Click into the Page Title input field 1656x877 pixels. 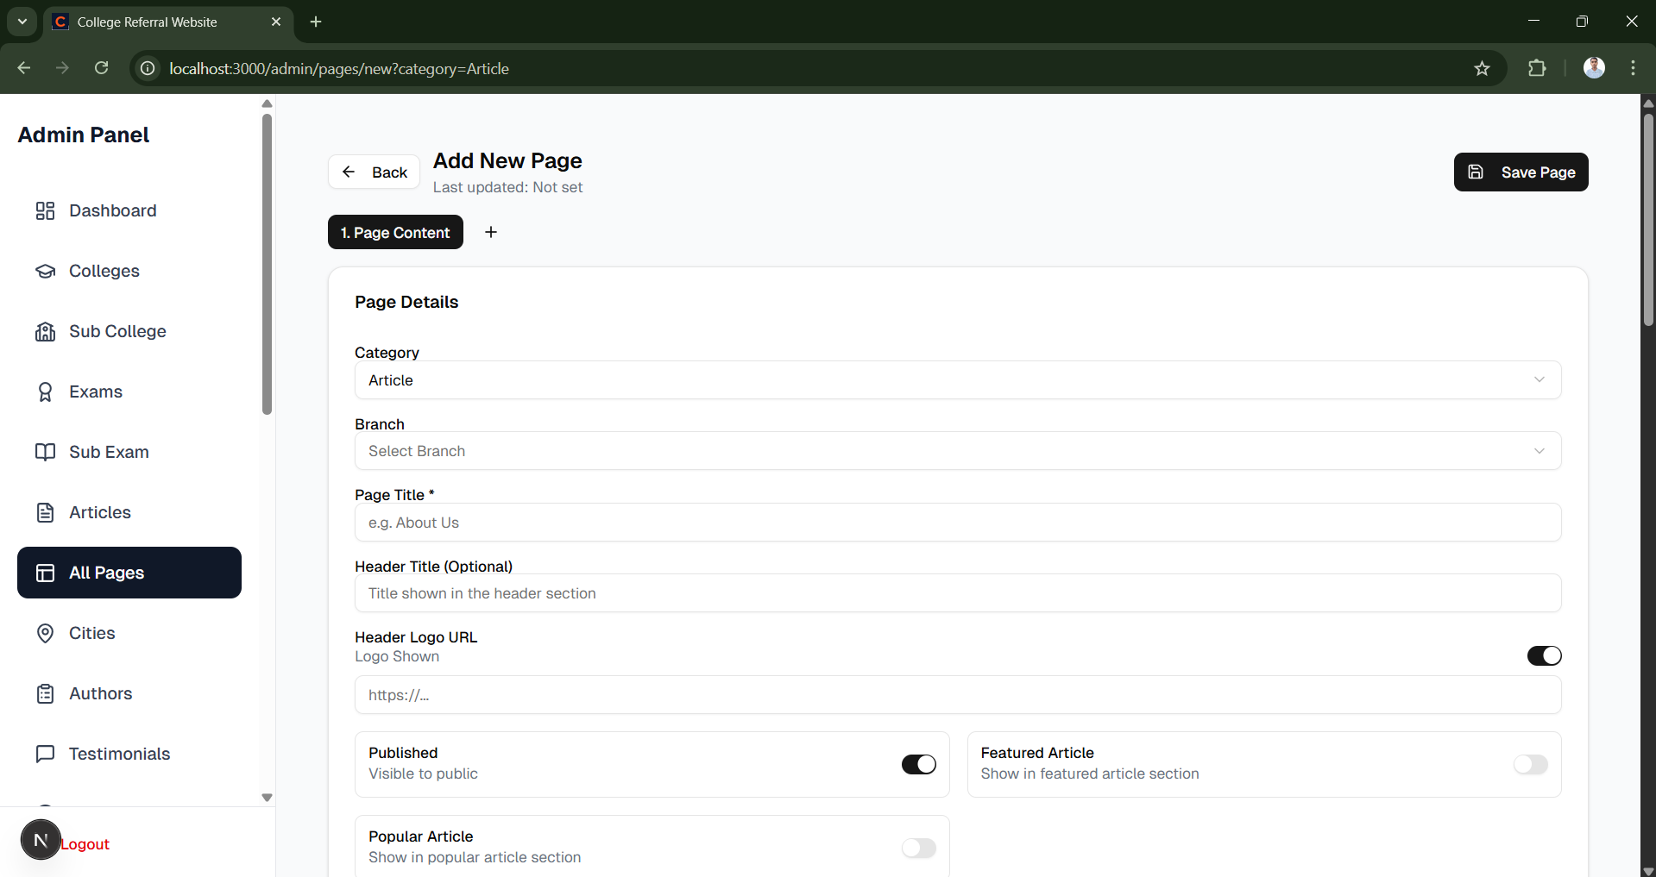pyautogui.click(x=957, y=523)
